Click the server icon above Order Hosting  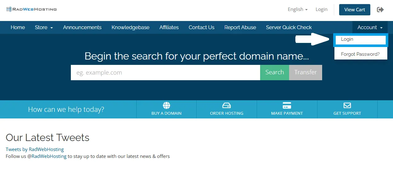pyautogui.click(x=227, y=105)
